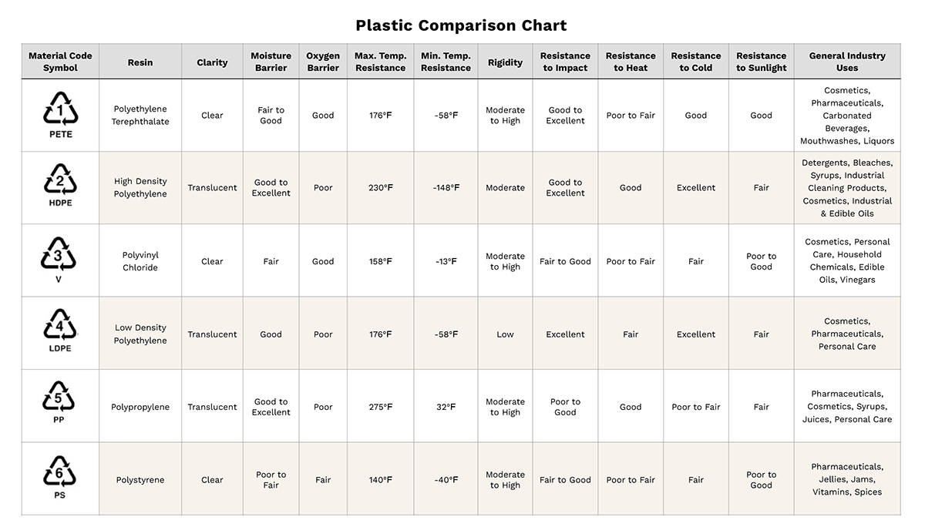Select the Polyethylene Terephthalate resin cell

(140, 116)
